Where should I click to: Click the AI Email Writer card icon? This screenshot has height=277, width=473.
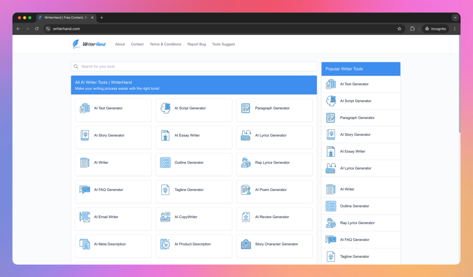pyautogui.click(x=85, y=217)
